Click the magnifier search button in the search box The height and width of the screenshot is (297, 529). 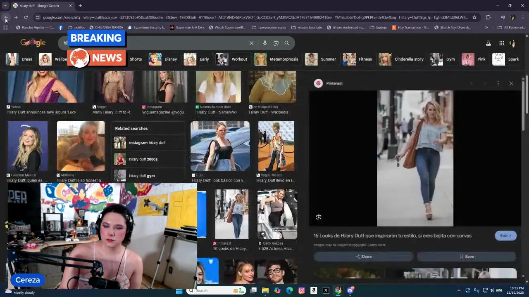287,43
